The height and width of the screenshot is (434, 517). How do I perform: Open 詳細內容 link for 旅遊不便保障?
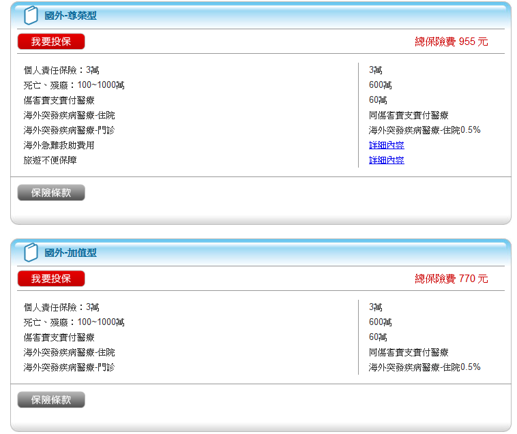coord(387,160)
